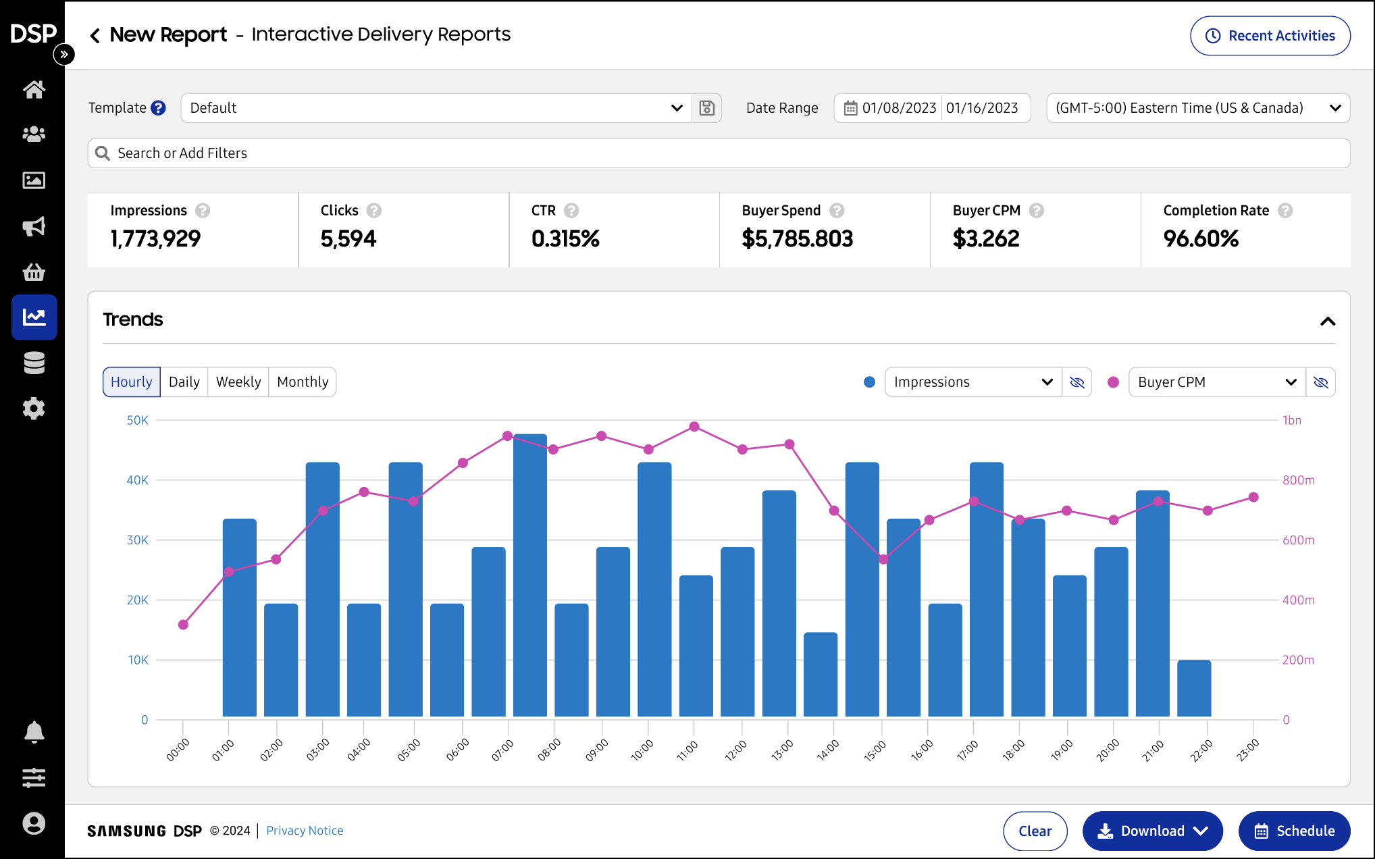Screen dimensions: 1375x859
Task: Click the calendar icon in Date Range
Action: click(x=850, y=108)
